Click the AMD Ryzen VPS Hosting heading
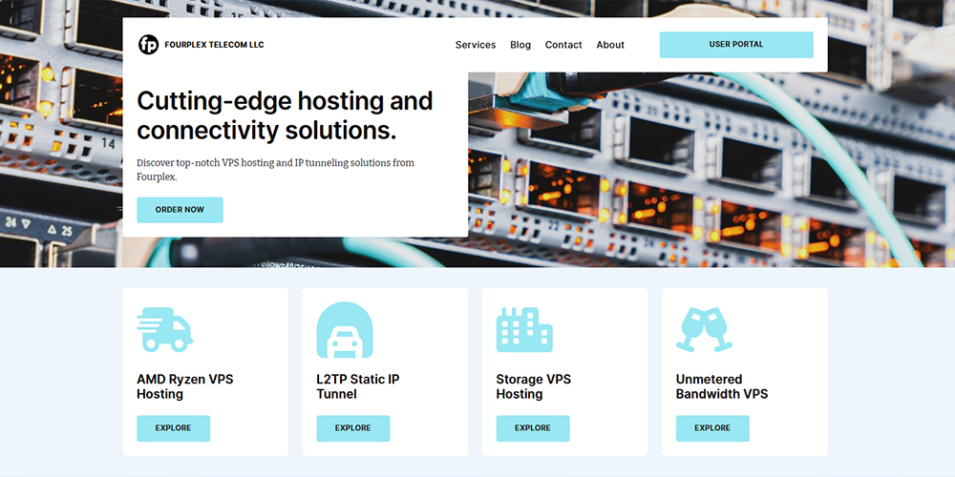Image resolution: width=955 pixels, height=477 pixels. click(185, 386)
